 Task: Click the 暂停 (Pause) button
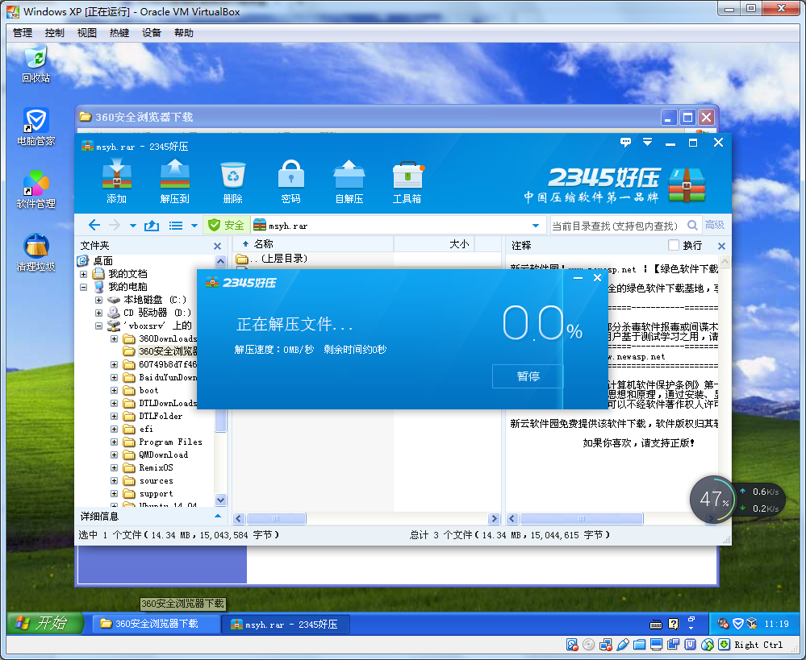tap(528, 376)
